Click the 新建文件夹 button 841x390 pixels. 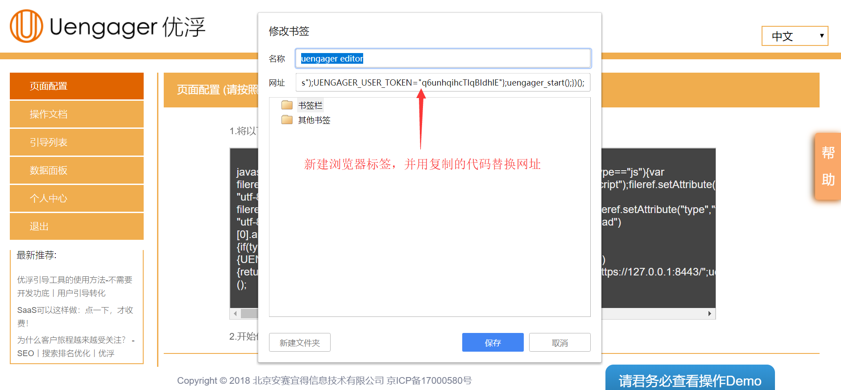pyautogui.click(x=300, y=342)
